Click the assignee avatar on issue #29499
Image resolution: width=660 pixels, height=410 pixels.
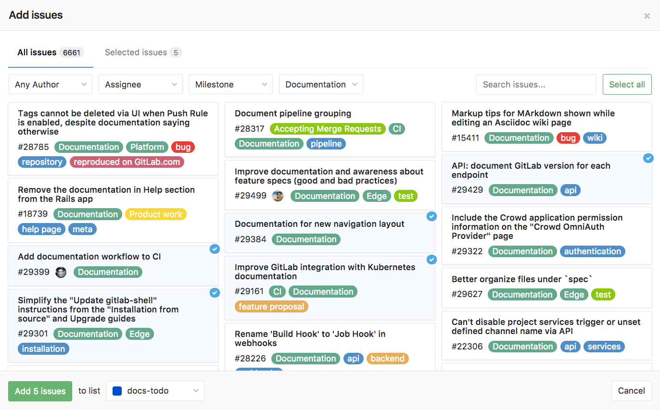(278, 196)
